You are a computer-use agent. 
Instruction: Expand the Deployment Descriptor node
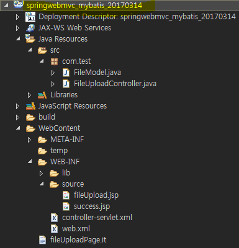[17, 17]
